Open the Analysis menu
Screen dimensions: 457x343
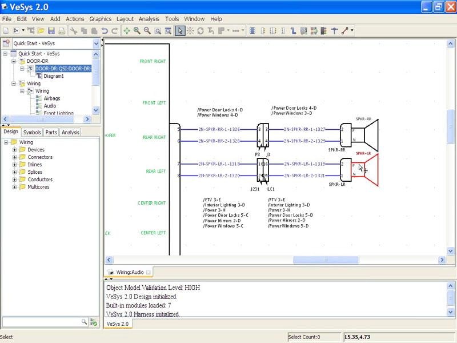(149, 19)
